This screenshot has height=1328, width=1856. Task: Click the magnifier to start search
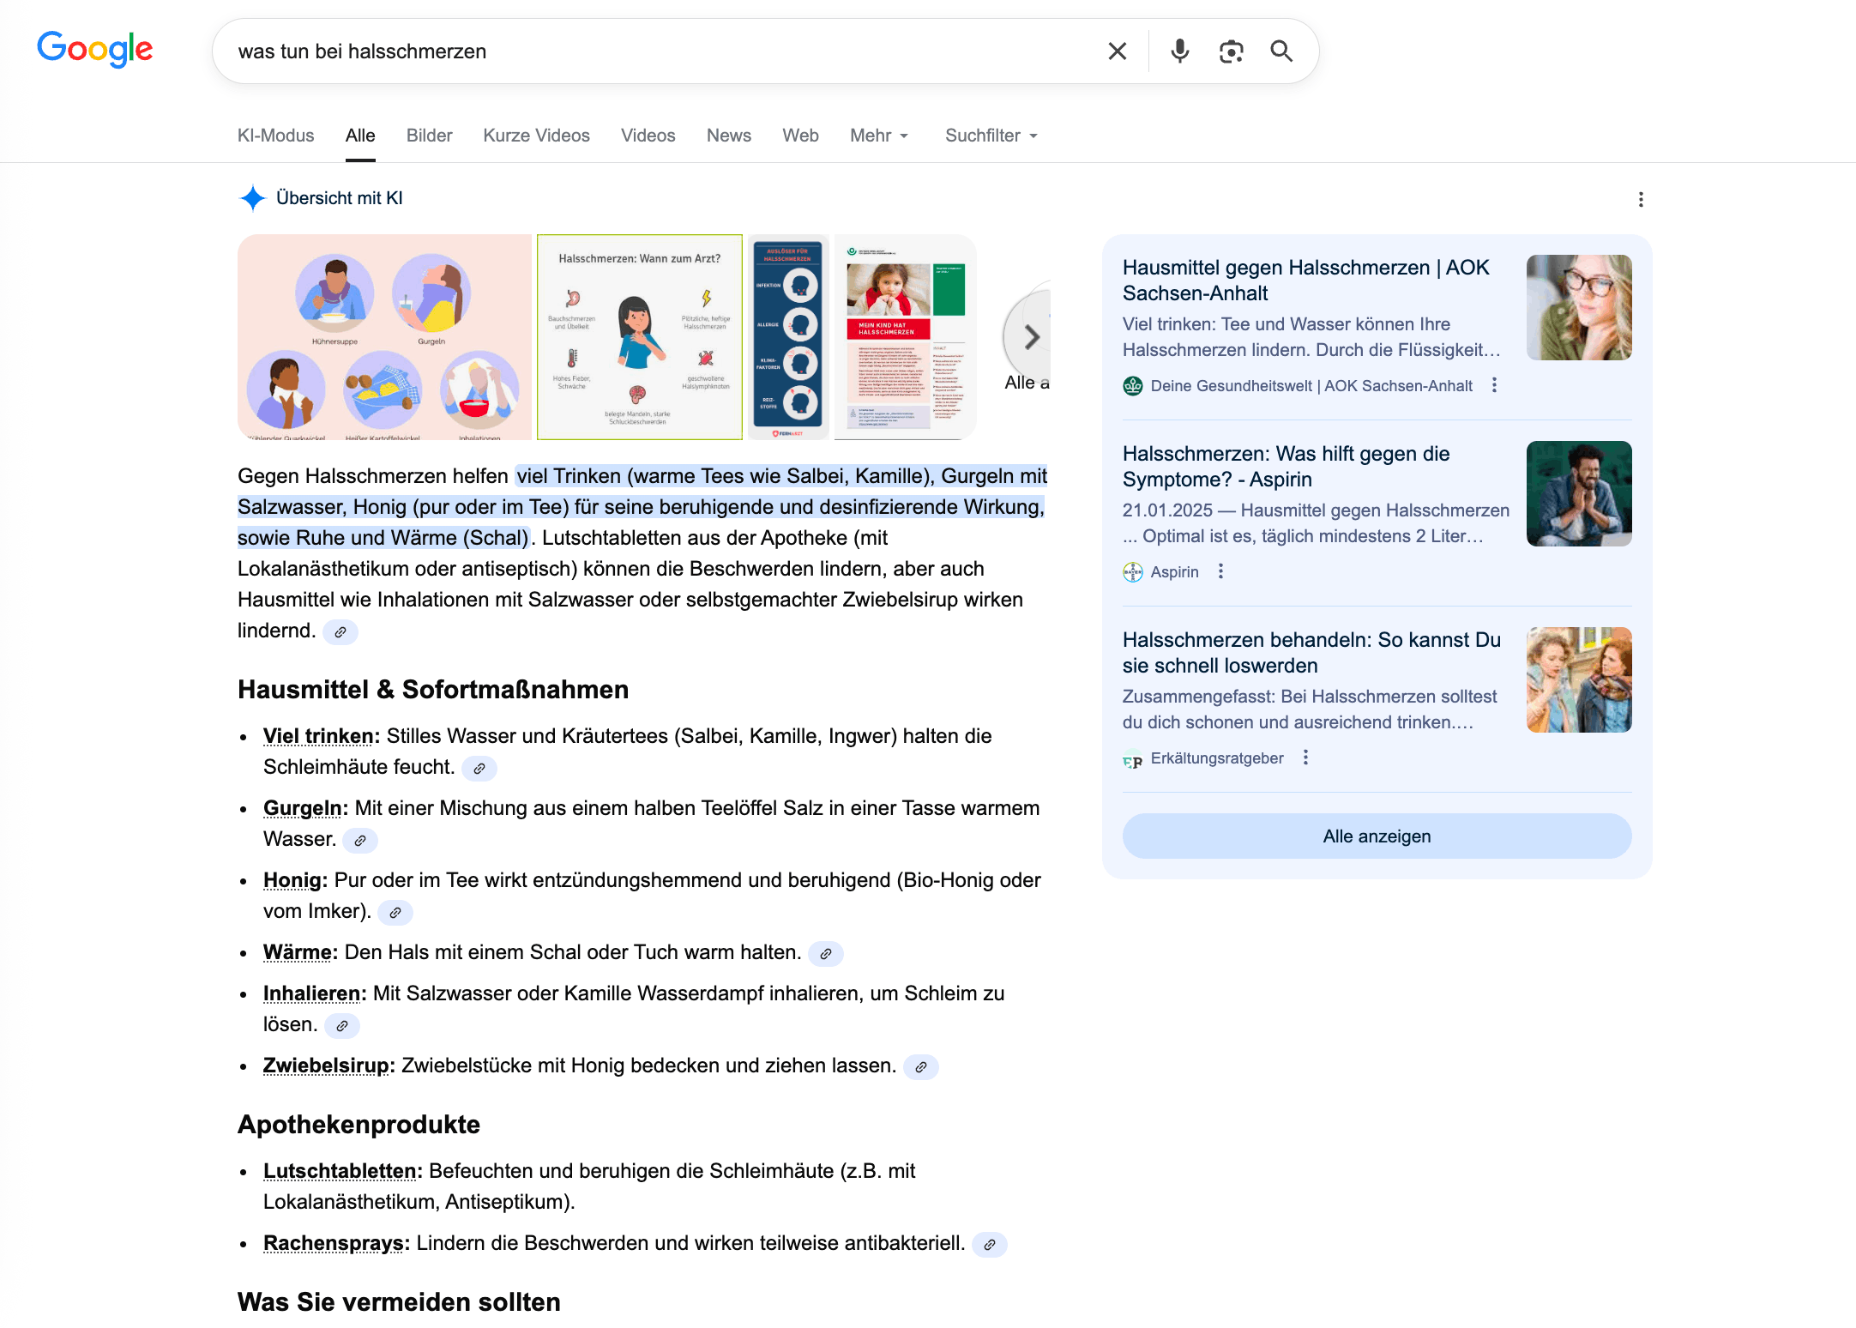[x=1281, y=51]
